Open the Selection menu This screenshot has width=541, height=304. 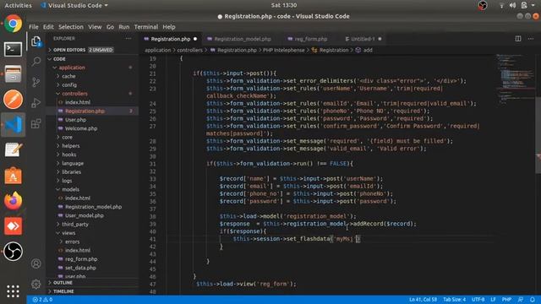click(x=71, y=27)
